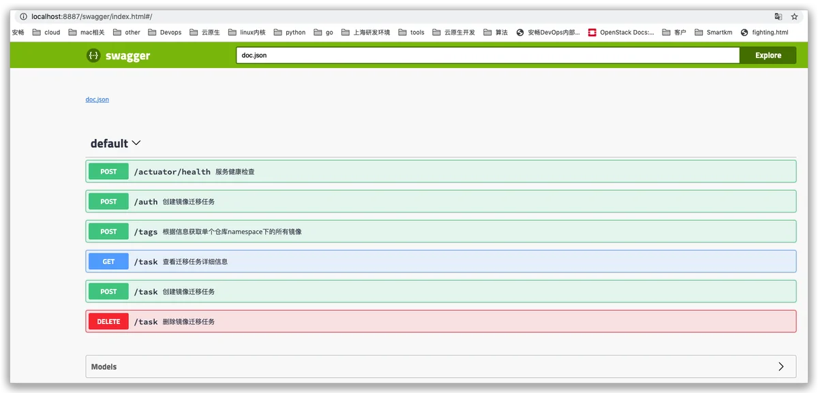Open the 云原生开发 bookmark folder

pos(454,32)
